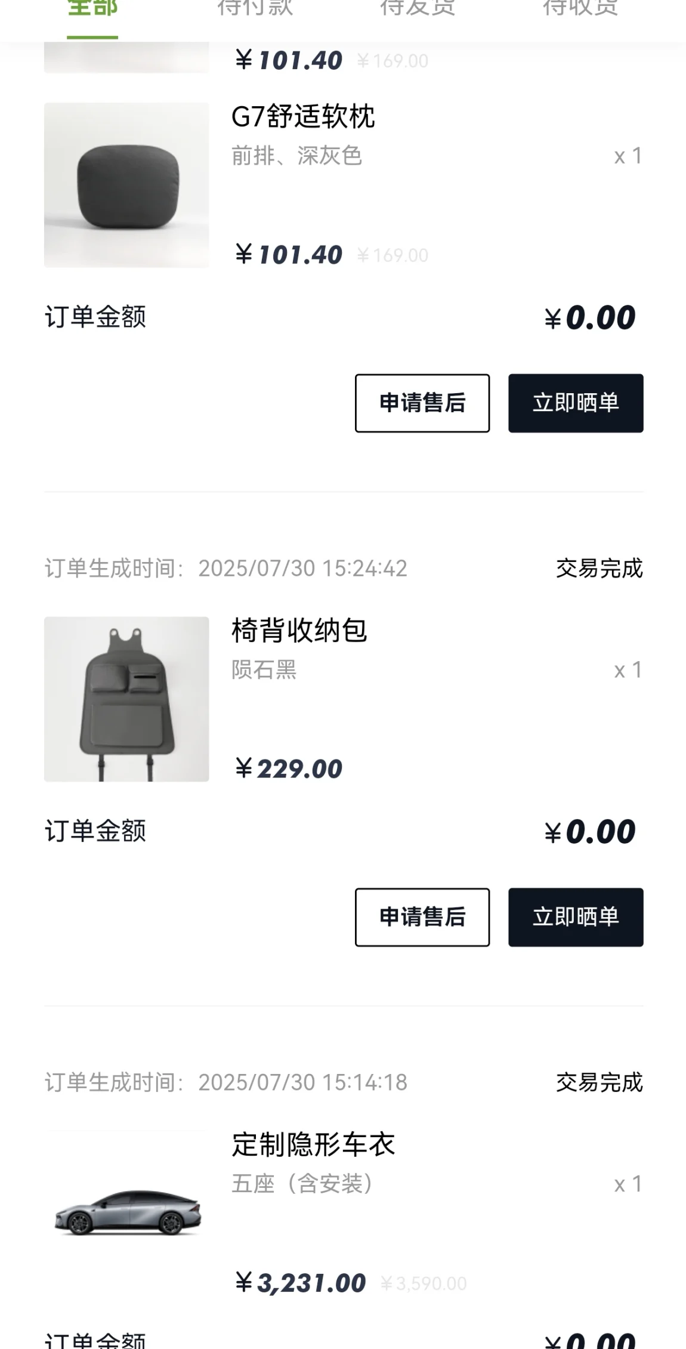The width and height of the screenshot is (686, 1349).
Task: Click 申请售后 for the 椅背收纳包 order
Action: pos(422,917)
